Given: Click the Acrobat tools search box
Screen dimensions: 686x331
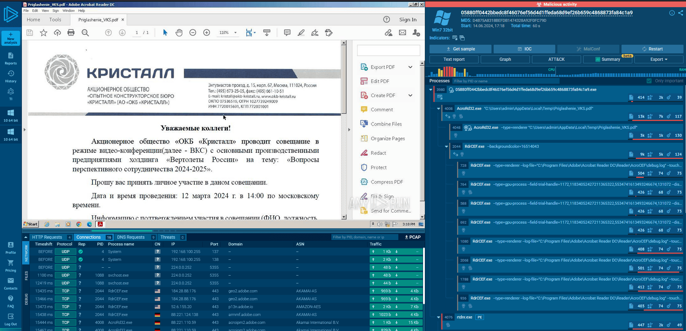Looking at the screenshot, I should coord(388,50).
